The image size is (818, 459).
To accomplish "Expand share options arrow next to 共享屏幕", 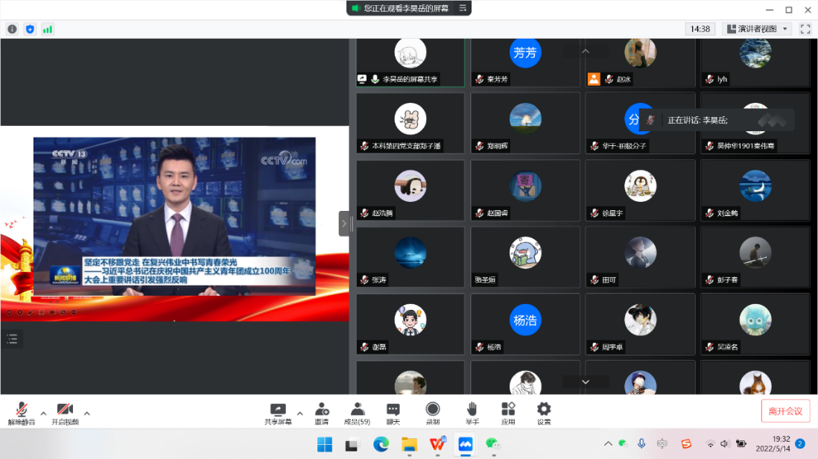I will 300,414.
